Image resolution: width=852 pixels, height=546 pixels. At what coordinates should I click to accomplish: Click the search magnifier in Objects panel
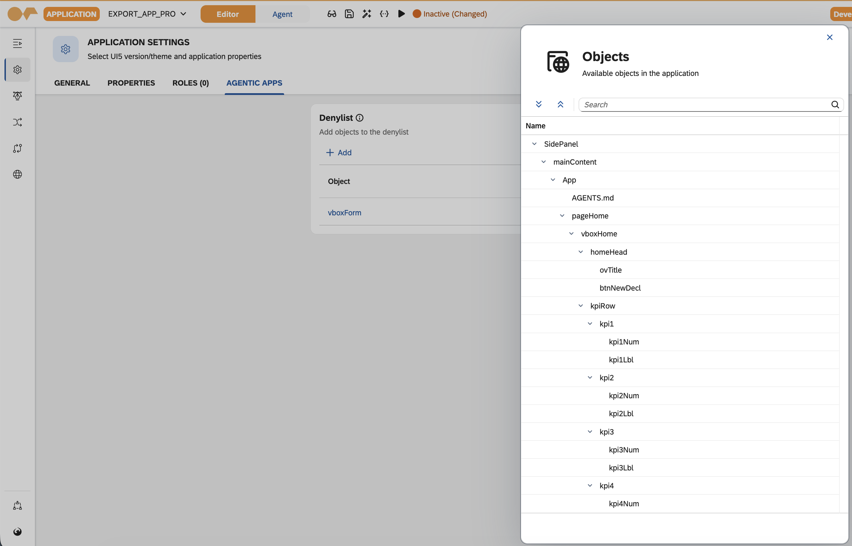[835, 105]
